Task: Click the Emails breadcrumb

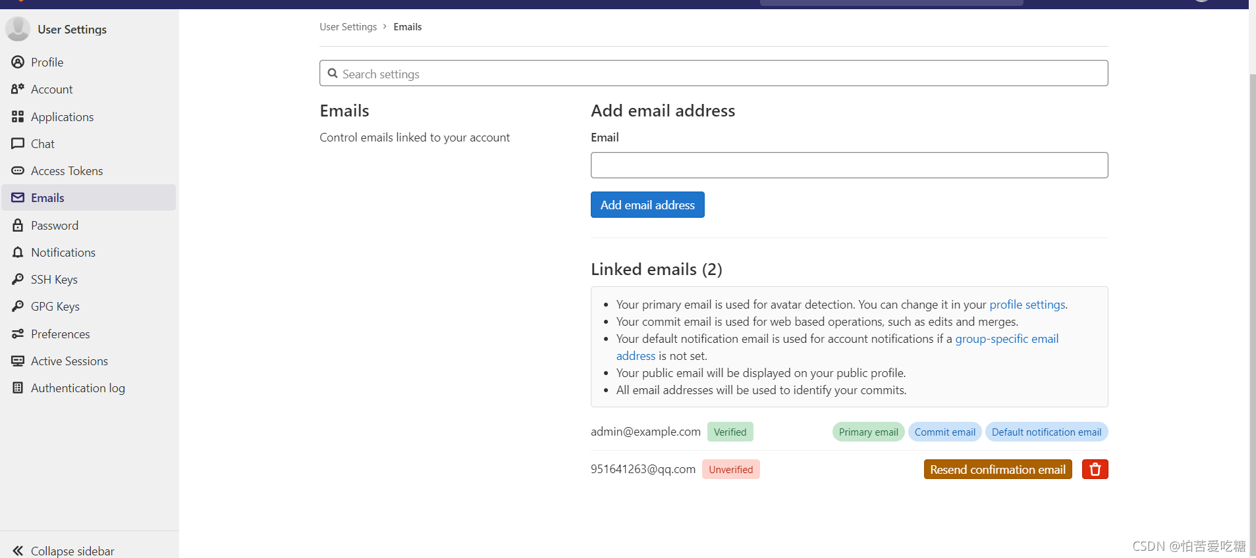Action: 408,27
